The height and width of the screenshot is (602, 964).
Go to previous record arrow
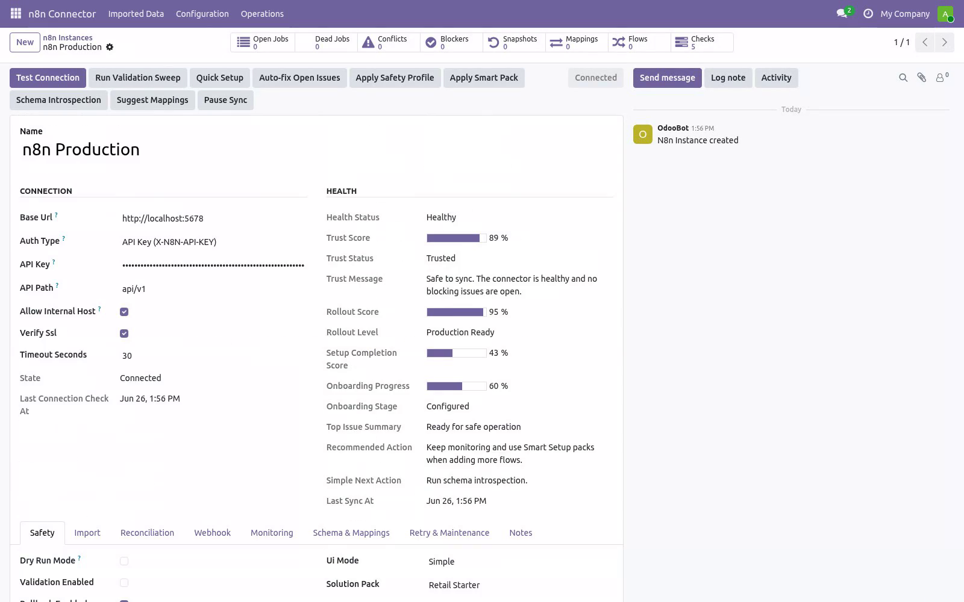[x=925, y=42]
